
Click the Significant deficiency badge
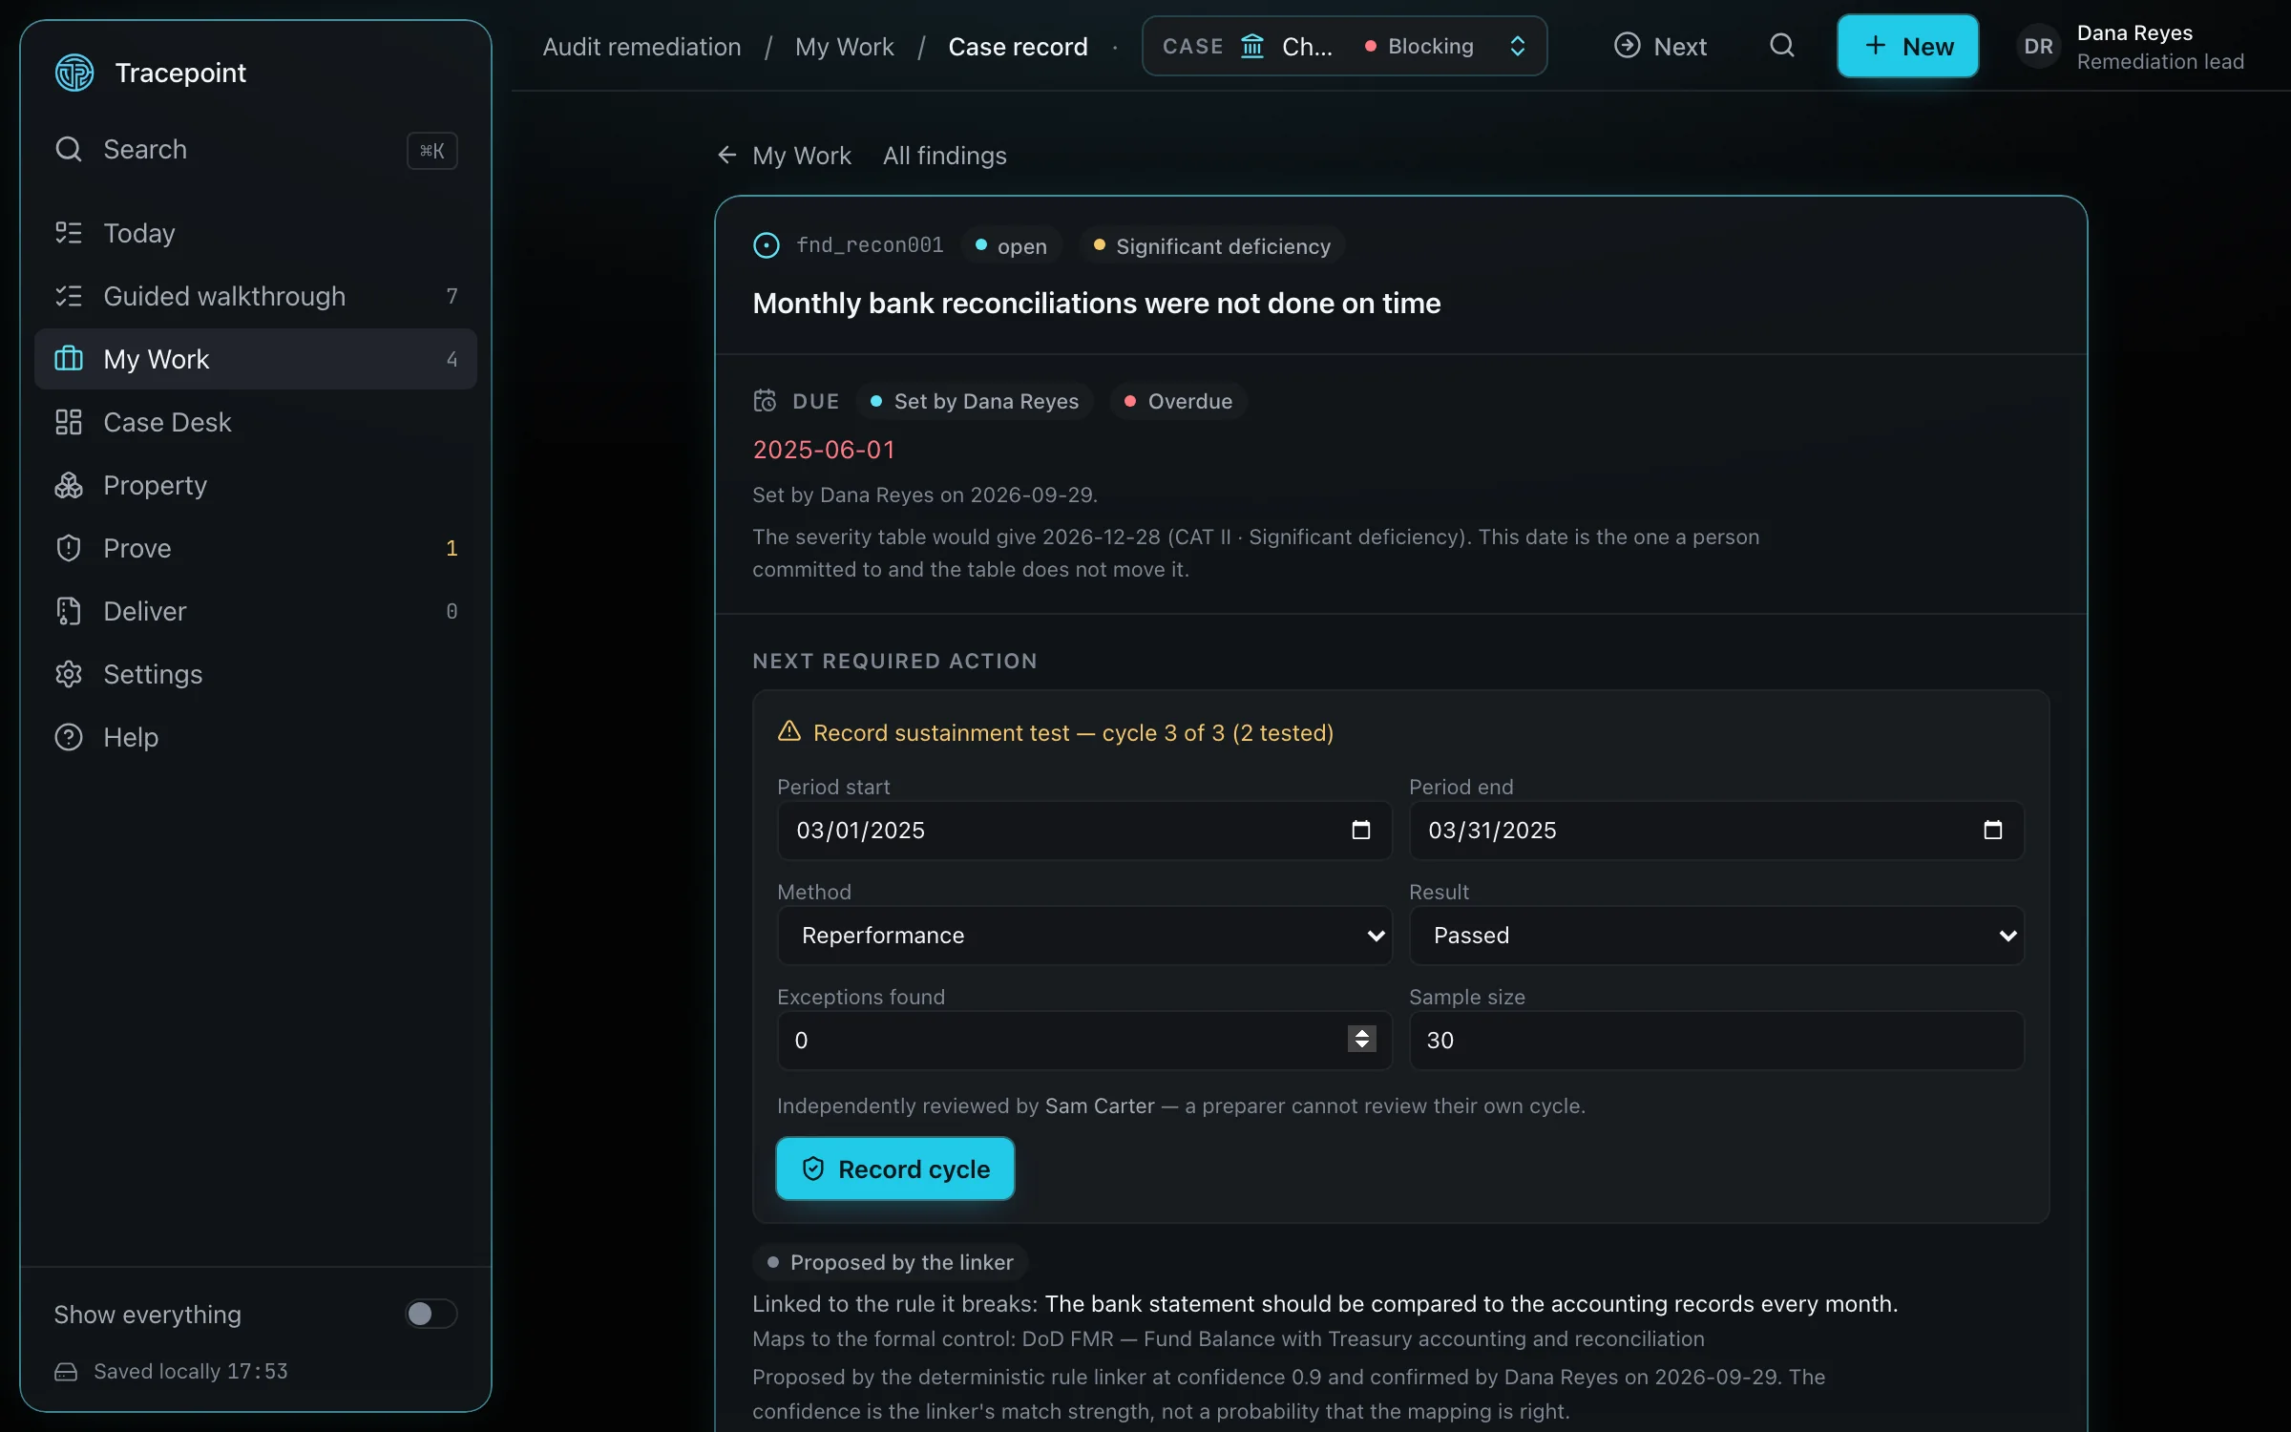(1212, 246)
